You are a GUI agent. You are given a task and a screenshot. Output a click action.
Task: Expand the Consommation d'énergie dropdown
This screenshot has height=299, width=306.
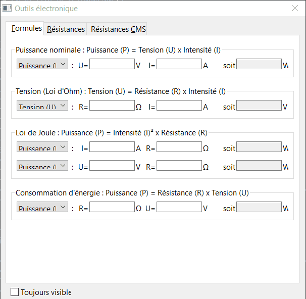point(42,208)
